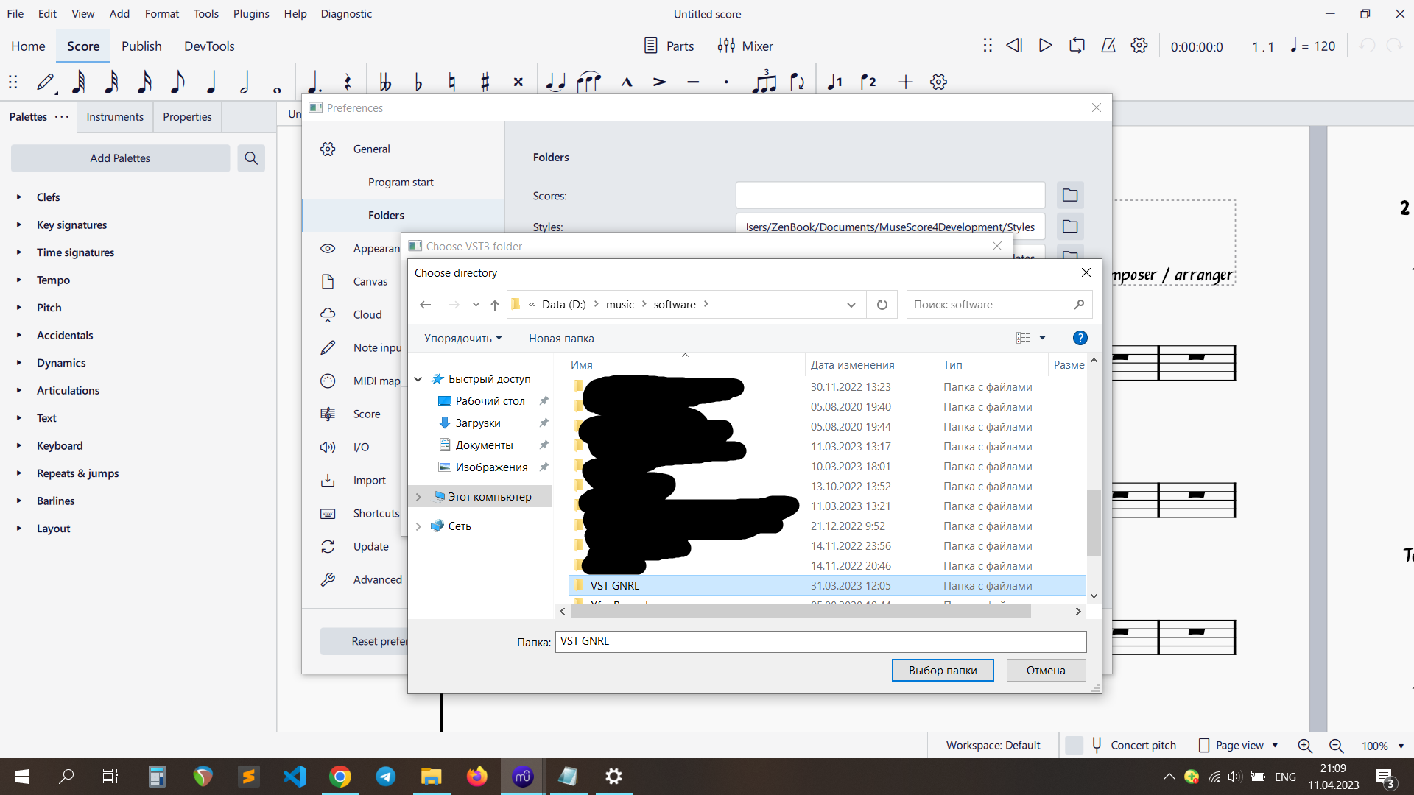Open the address bar history dropdown
Screen dimensions: 1414x795
(x=851, y=304)
